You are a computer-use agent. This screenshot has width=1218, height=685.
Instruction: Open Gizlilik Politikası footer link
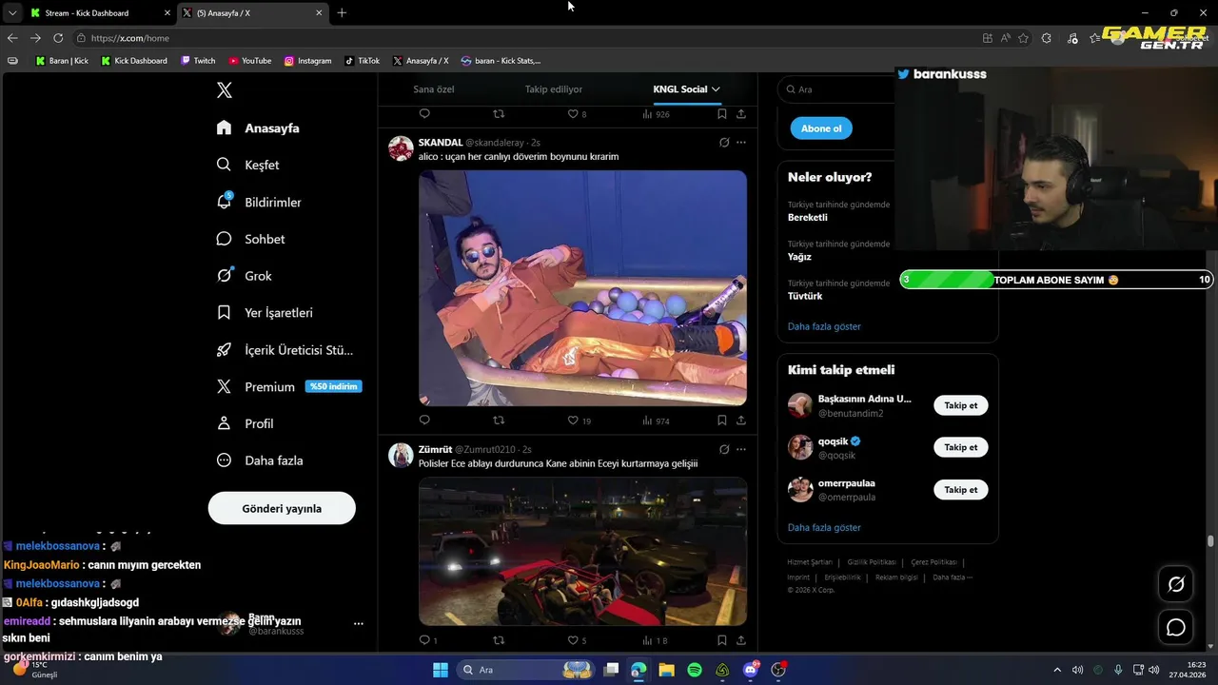pyautogui.click(x=872, y=562)
